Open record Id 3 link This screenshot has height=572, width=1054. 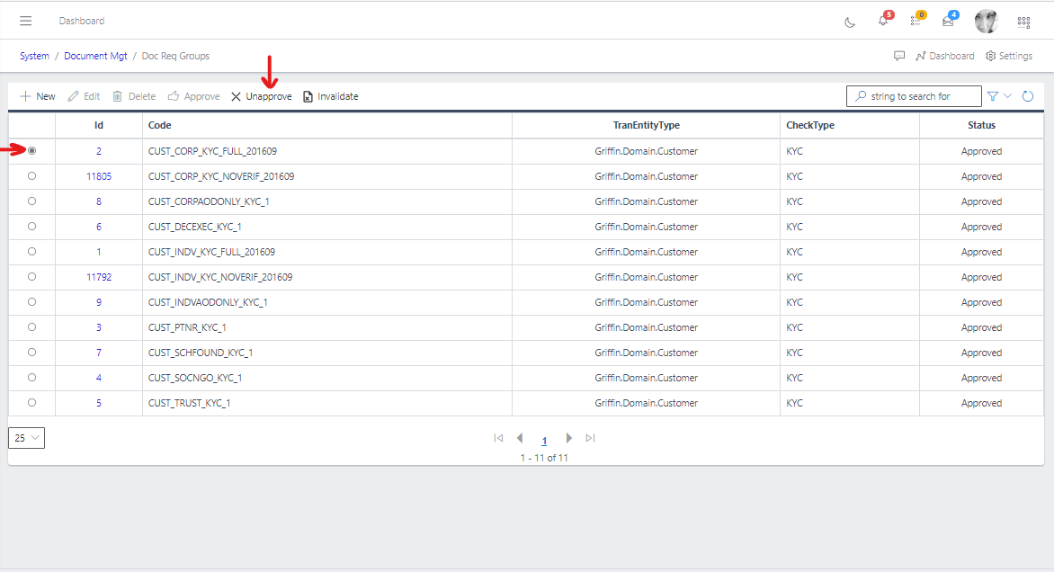(99, 327)
